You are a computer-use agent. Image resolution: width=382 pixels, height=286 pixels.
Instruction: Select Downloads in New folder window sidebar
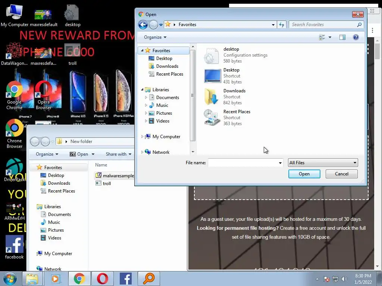(59, 183)
